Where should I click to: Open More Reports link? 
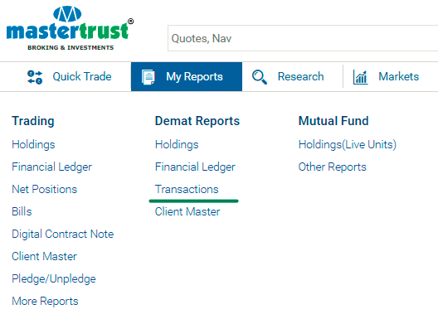(x=45, y=301)
